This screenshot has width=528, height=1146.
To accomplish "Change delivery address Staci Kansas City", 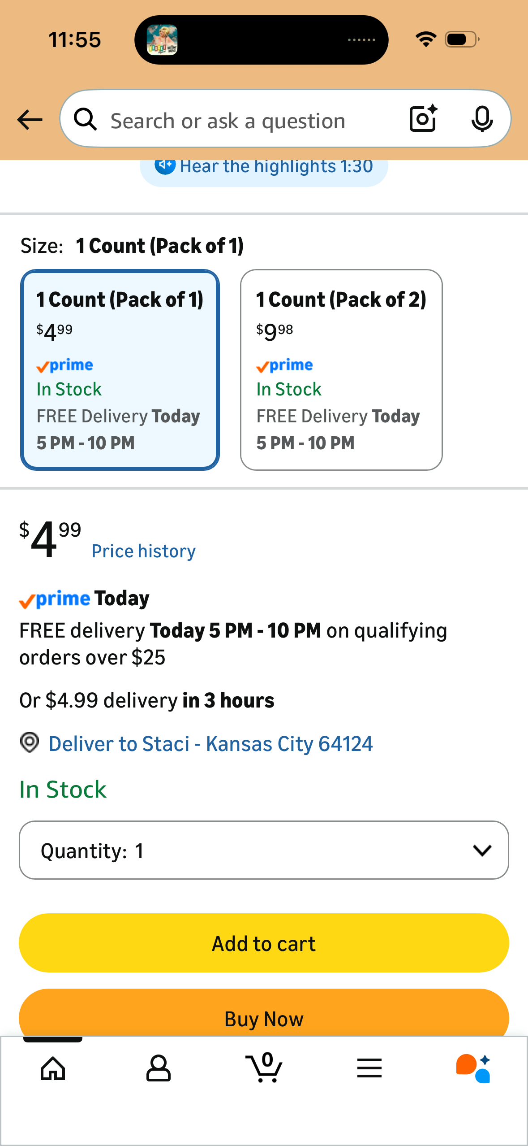I will pos(210,744).
